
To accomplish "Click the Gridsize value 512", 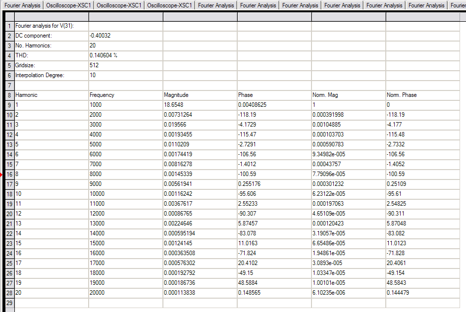I will pos(126,65).
